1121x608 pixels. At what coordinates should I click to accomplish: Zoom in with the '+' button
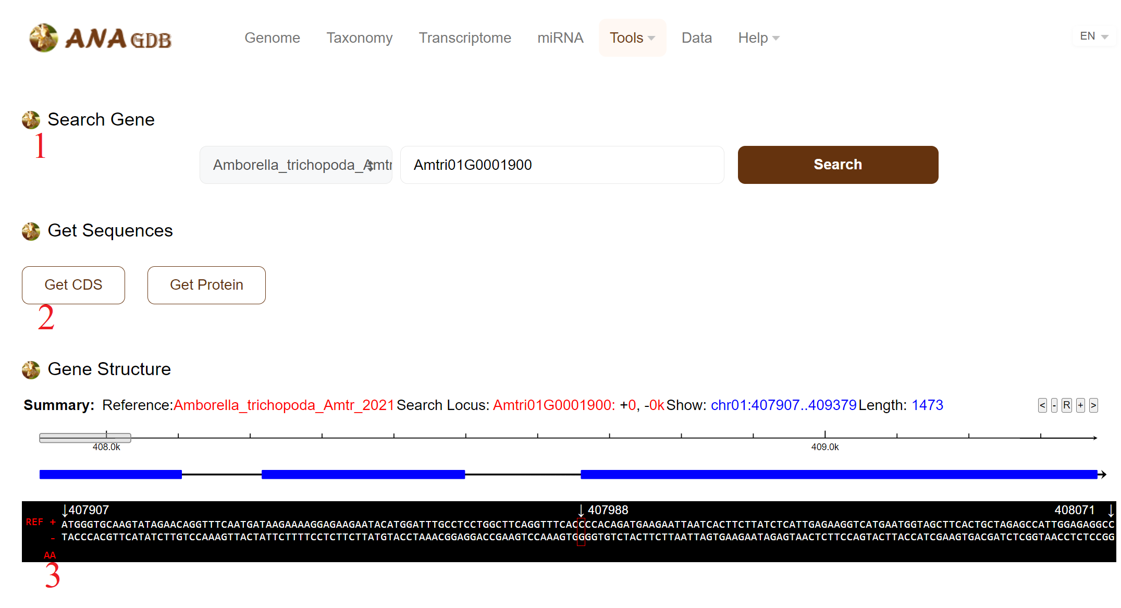pos(1080,405)
